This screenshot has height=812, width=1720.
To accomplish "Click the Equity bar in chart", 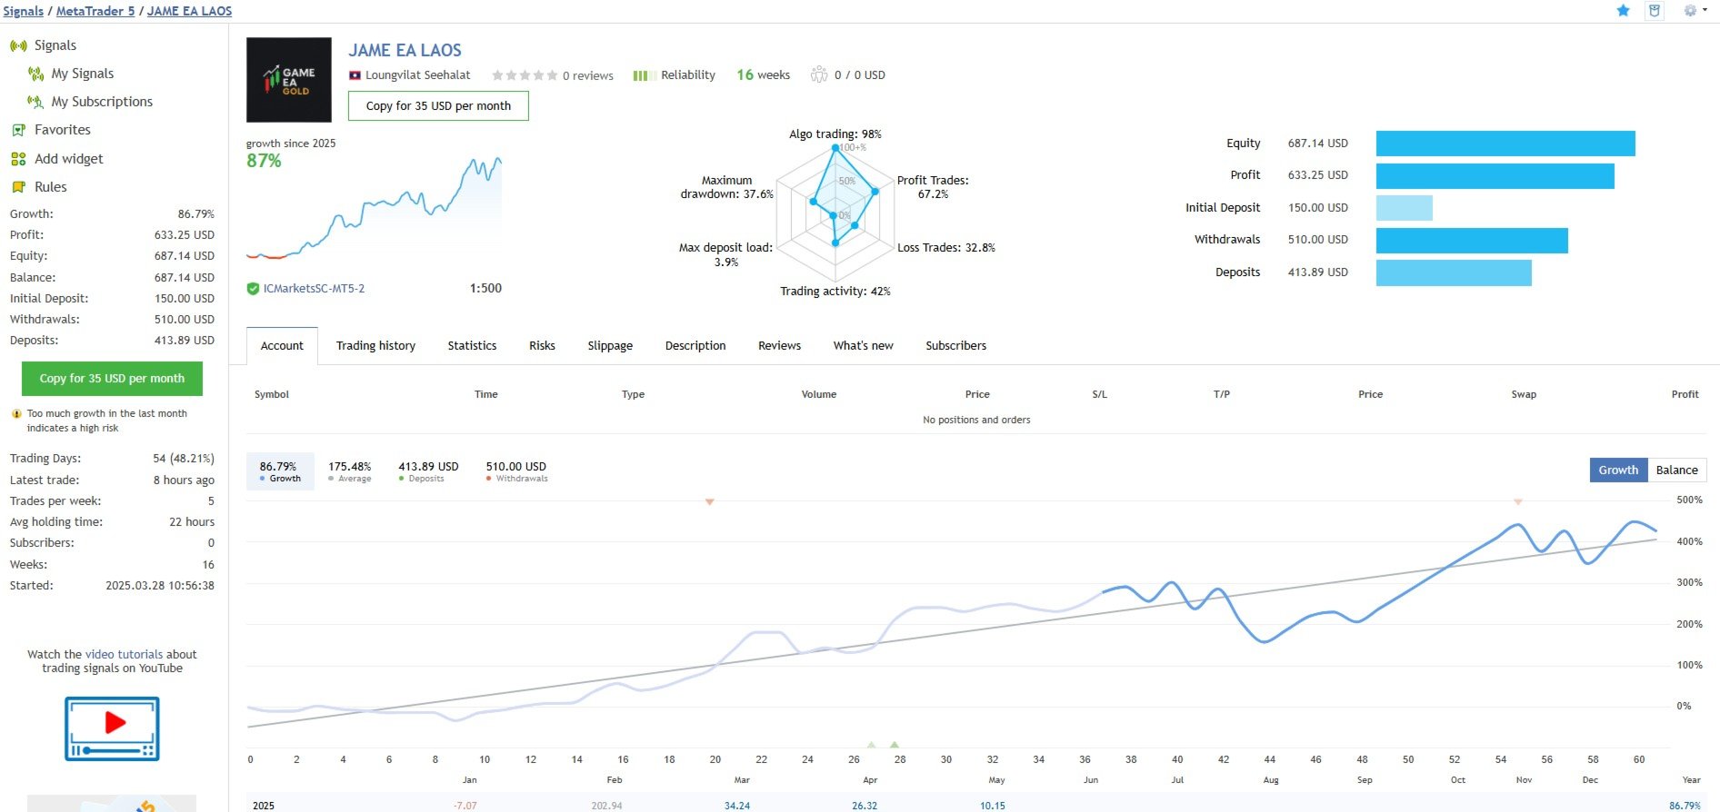I will tap(1505, 144).
